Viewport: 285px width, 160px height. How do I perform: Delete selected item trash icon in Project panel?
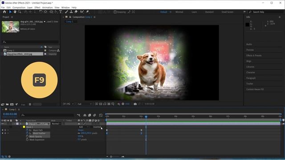30,104
